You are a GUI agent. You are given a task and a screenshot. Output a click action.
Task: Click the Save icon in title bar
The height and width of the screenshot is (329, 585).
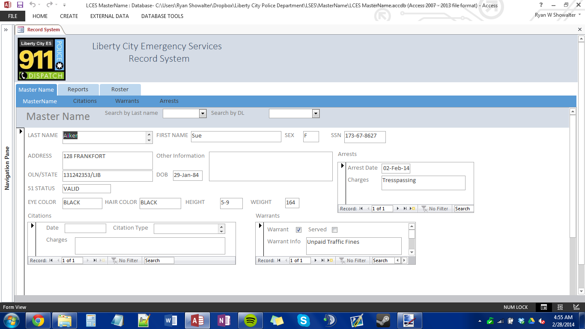point(20,5)
